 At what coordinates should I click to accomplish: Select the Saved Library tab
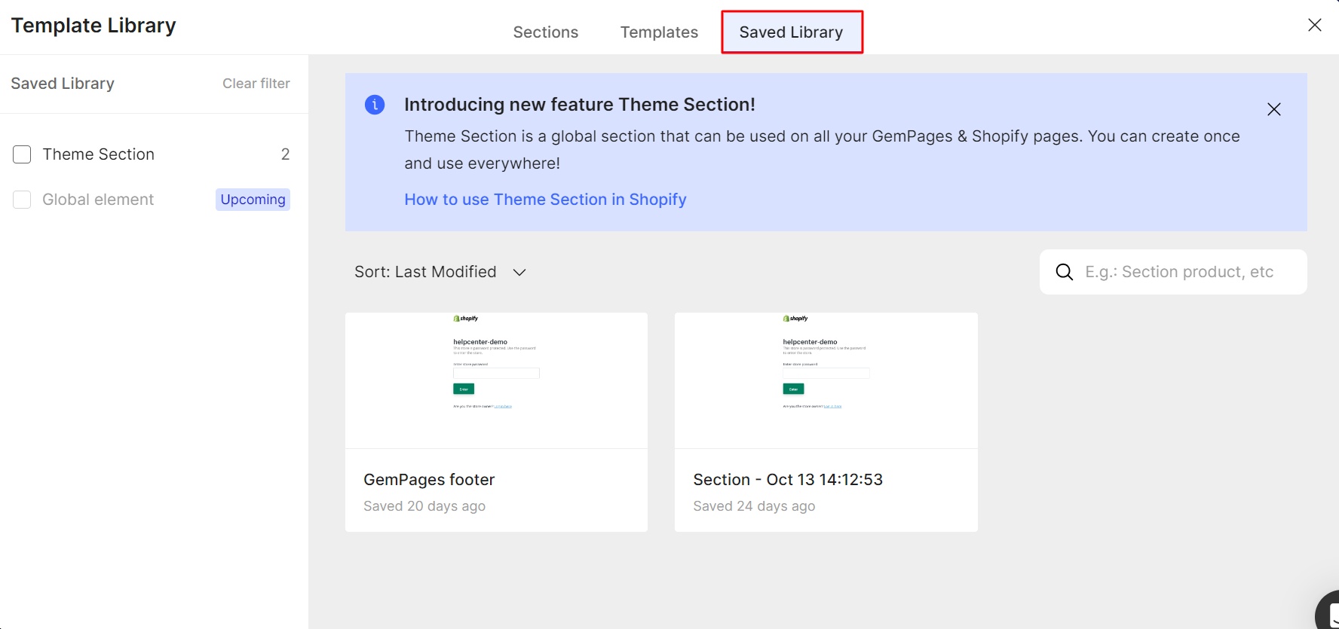click(x=791, y=32)
